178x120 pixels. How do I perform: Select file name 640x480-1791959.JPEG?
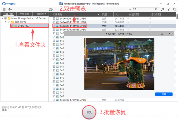[x=73, y=100]
